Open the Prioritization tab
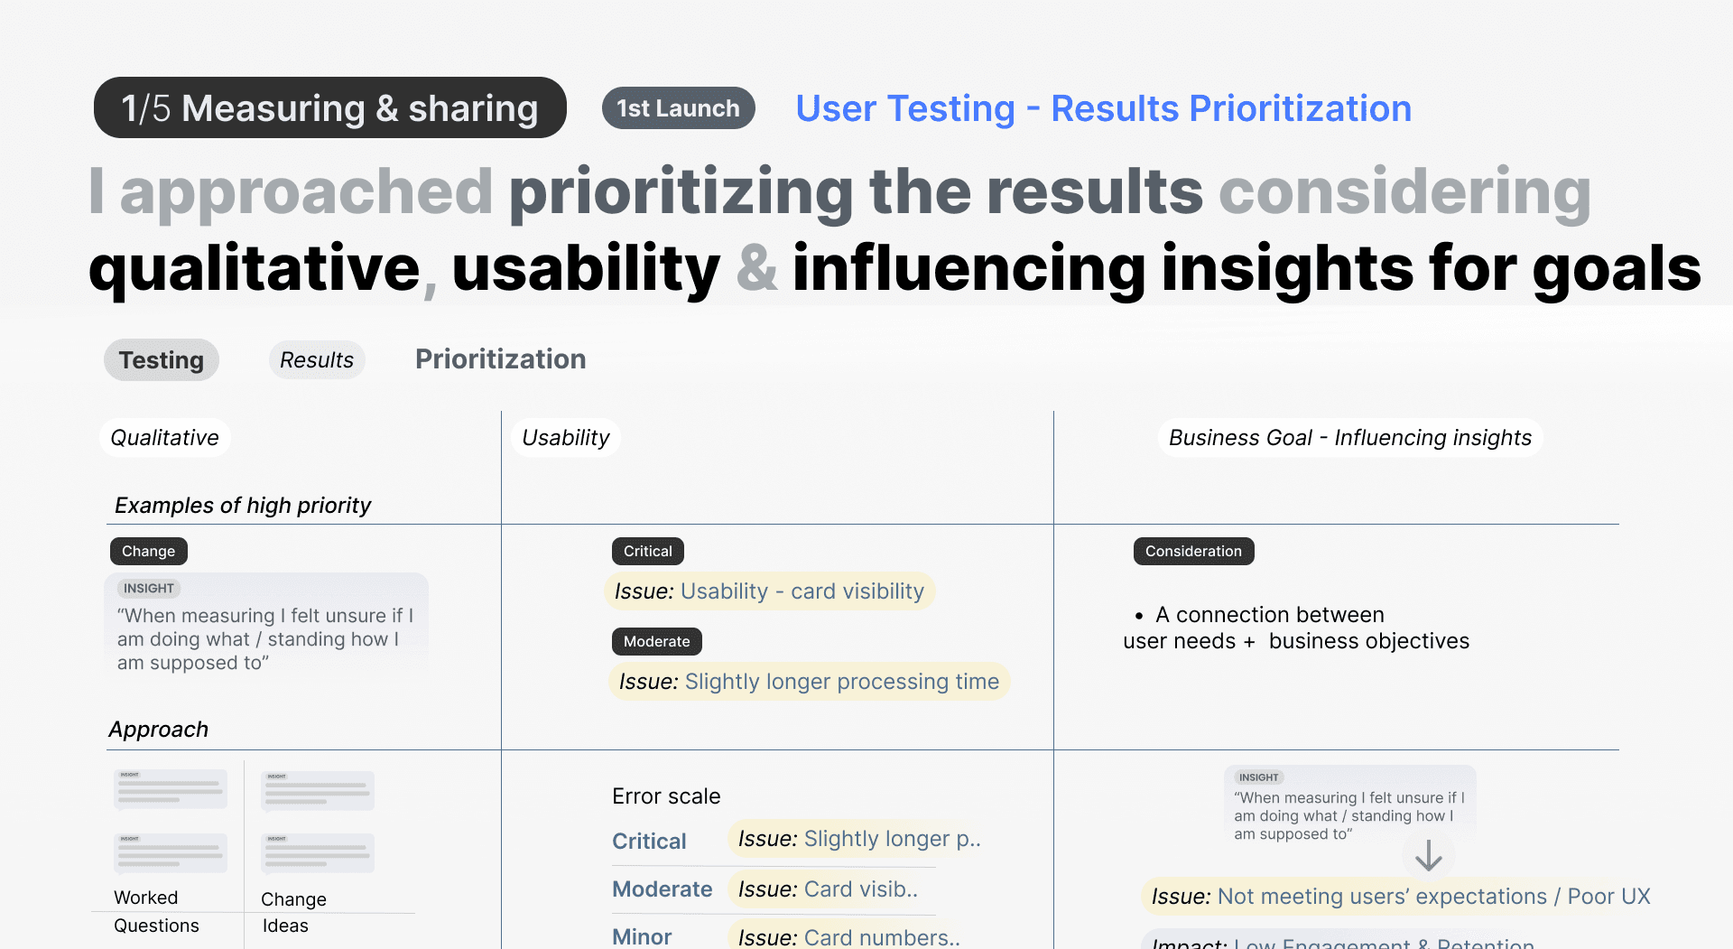Image resolution: width=1733 pixels, height=949 pixels. (501, 359)
